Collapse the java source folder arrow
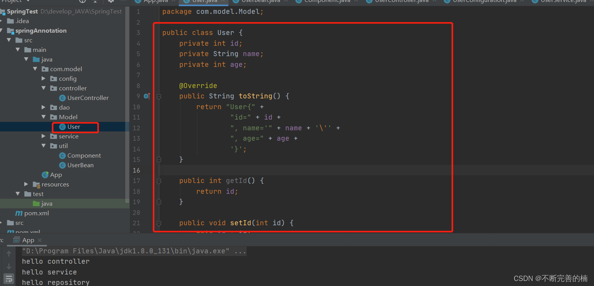 (27, 60)
